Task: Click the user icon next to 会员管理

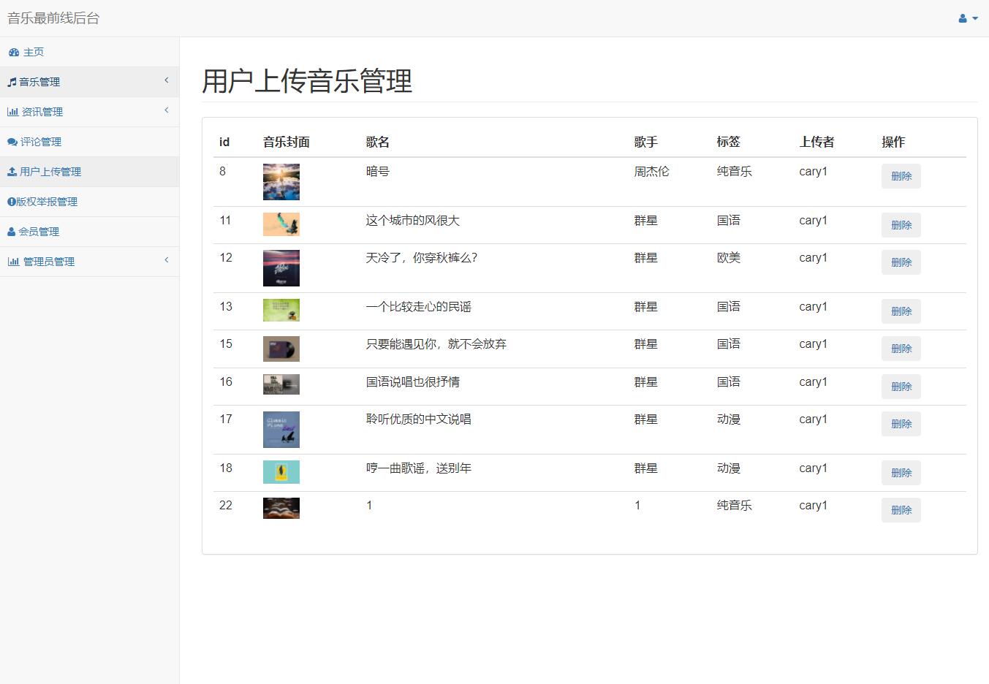Action: 11,231
